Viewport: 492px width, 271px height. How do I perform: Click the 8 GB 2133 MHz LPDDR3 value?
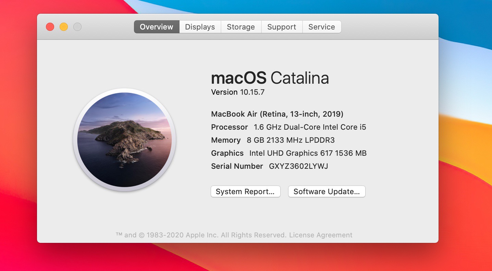click(x=291, y=140)
